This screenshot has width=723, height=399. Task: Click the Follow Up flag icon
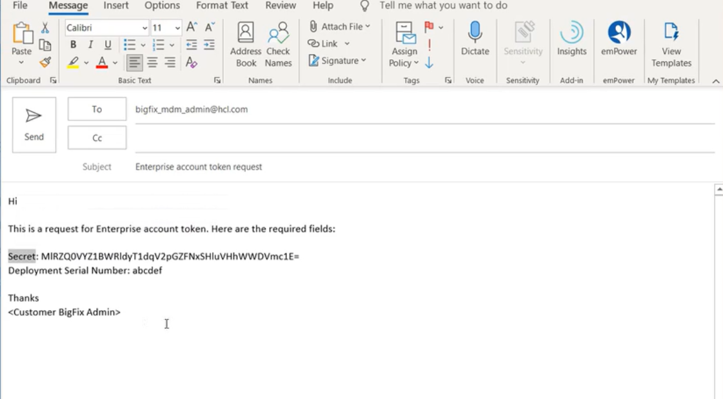click(430, 26)
